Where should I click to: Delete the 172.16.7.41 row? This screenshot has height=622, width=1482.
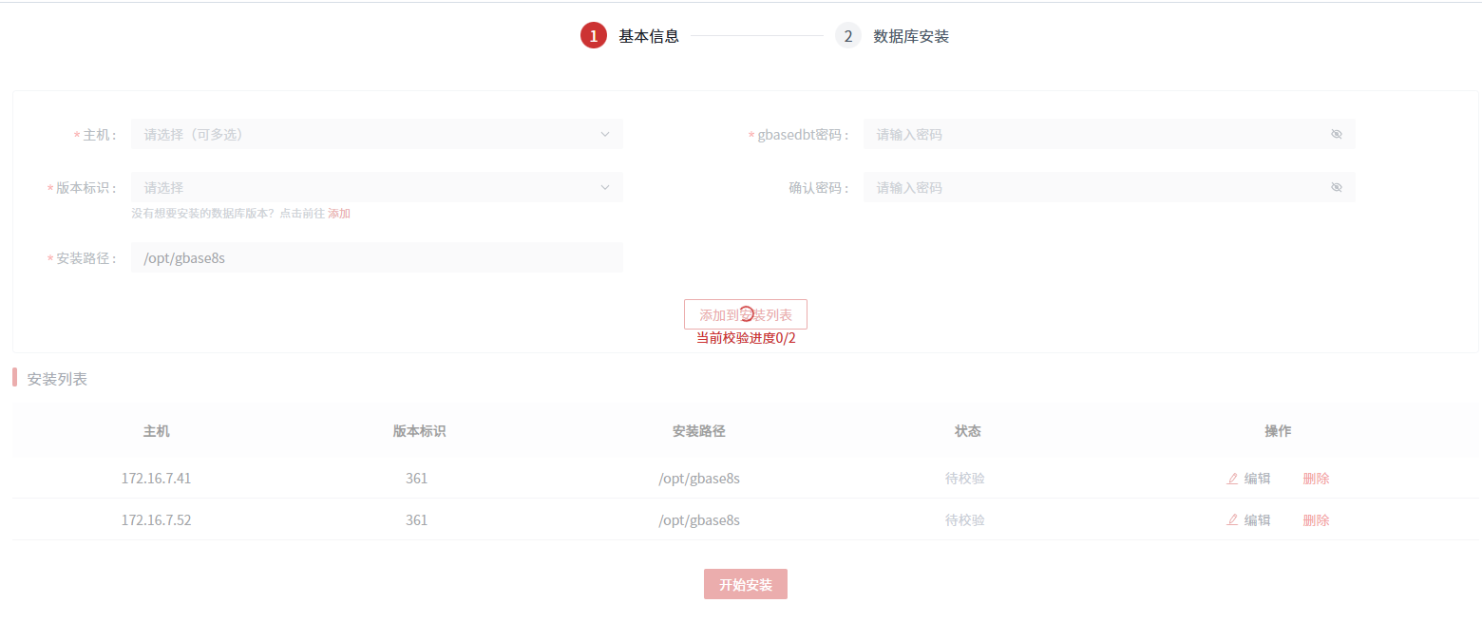click(x=1316, y=479)
